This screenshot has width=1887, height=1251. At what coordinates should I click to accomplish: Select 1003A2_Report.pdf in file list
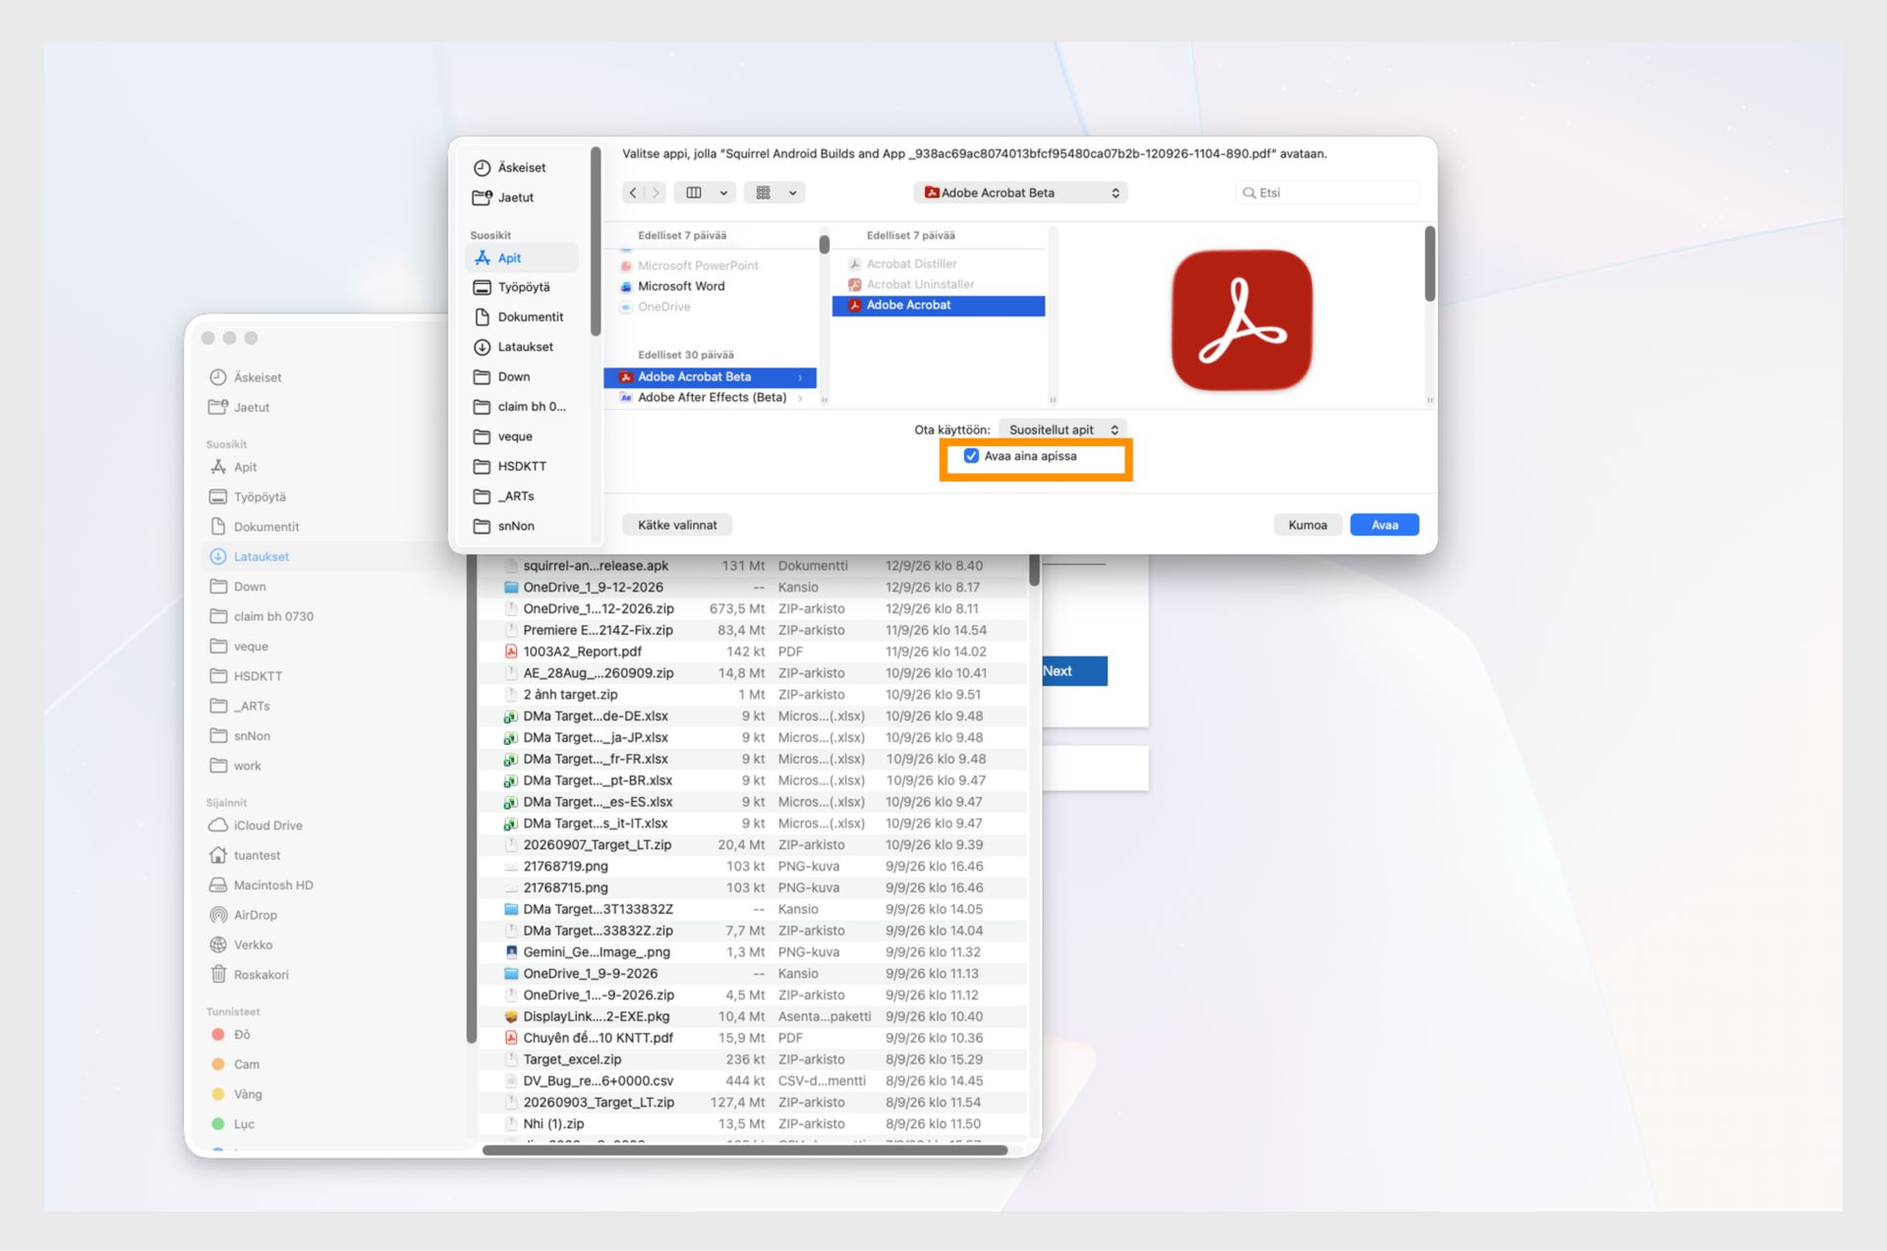tap(752, 652)
